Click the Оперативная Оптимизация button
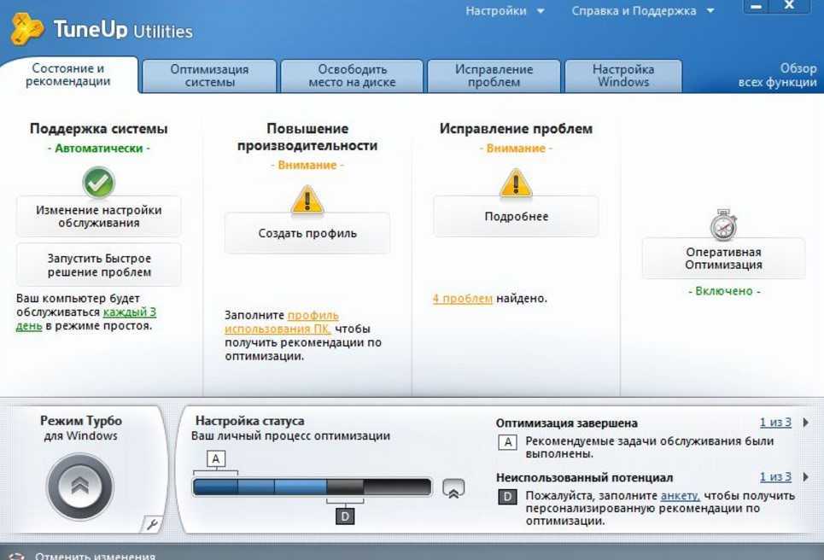 [723, 259]
